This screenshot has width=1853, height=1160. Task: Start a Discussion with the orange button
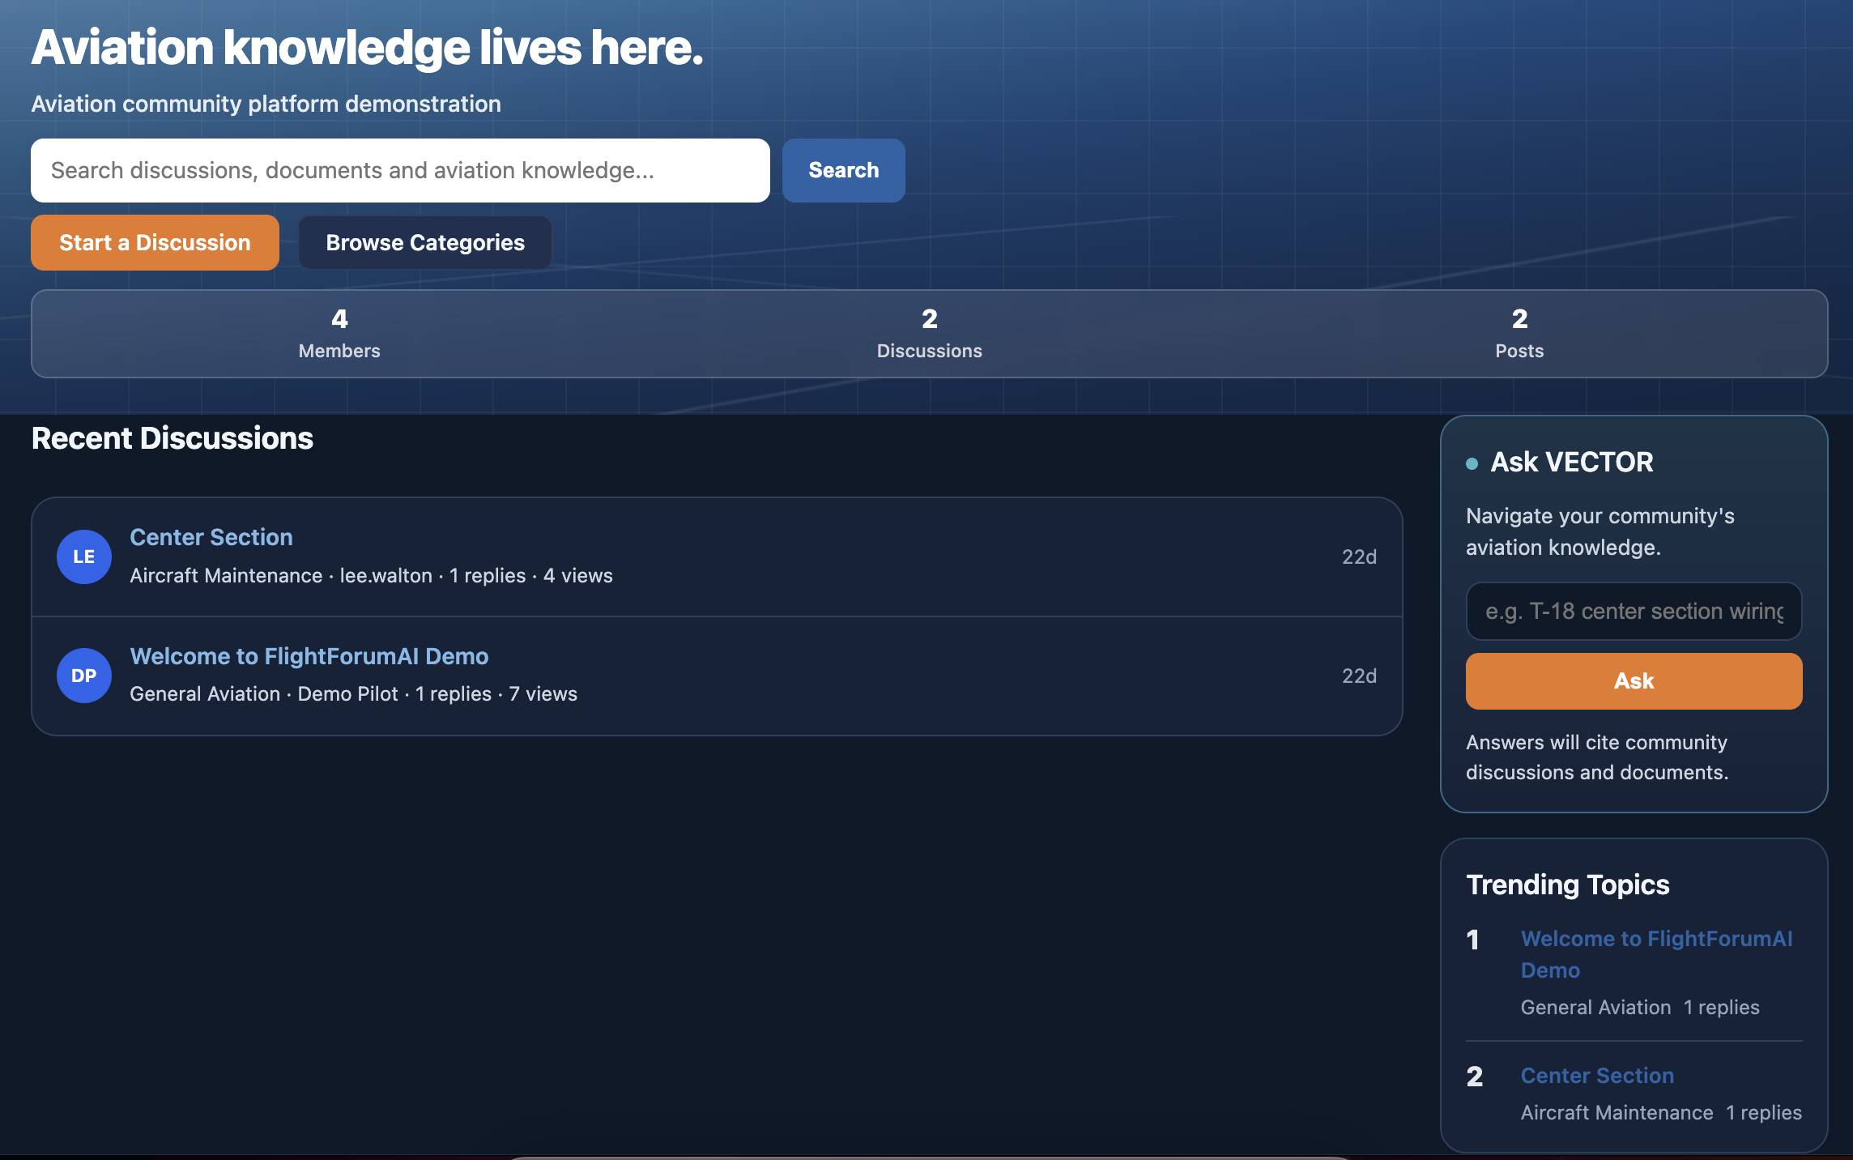point(155,242)
